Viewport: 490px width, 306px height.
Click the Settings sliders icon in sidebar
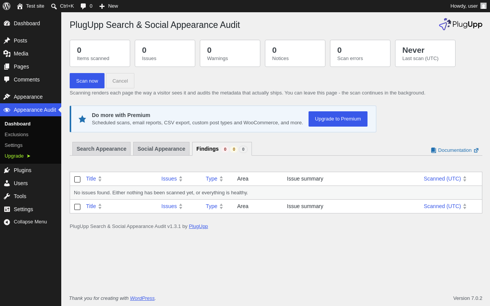(7, 209)
